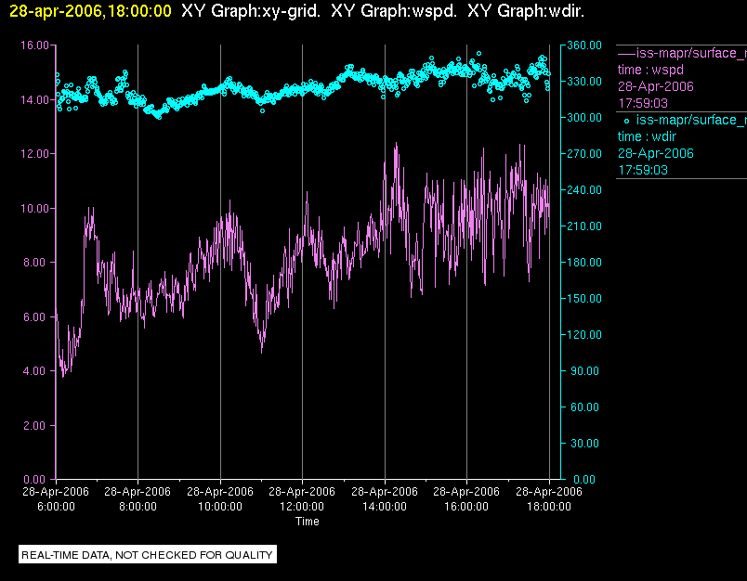Screen dimensions: 747x581
Task: Click the 'XY Graph:wdir.' title text
Action: point(526,11)
